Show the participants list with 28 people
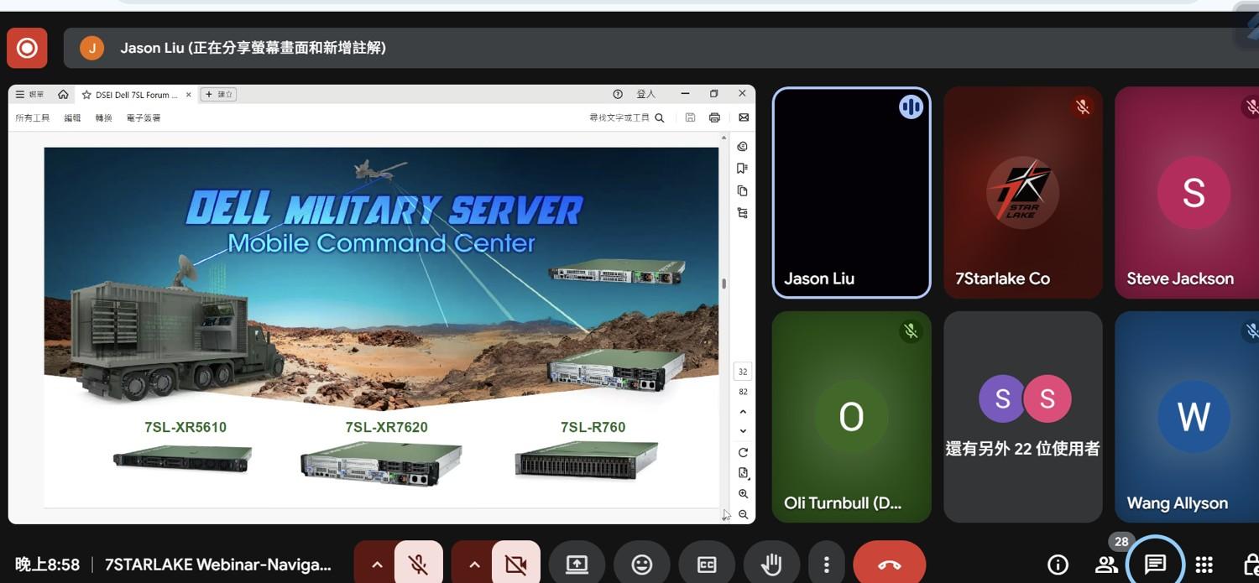Viewport: 1259px width, 583px height. tap(1106, 565)
